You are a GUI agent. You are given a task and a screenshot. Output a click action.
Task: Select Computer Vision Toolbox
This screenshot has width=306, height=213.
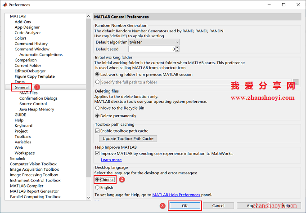click(x=33, y=164)
